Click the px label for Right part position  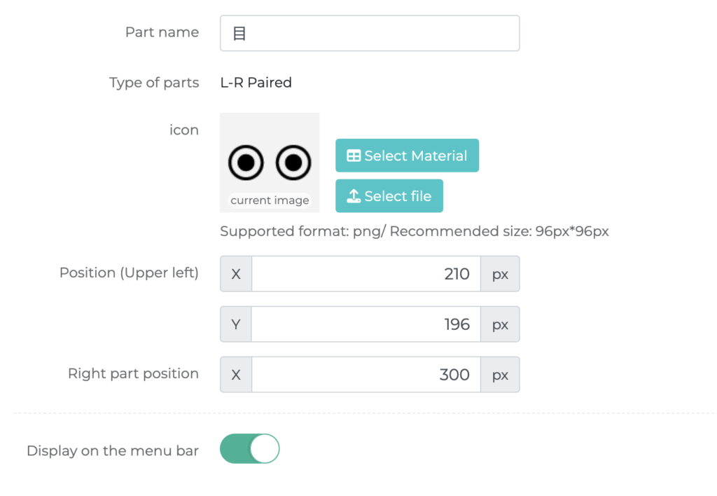(500, 374)
